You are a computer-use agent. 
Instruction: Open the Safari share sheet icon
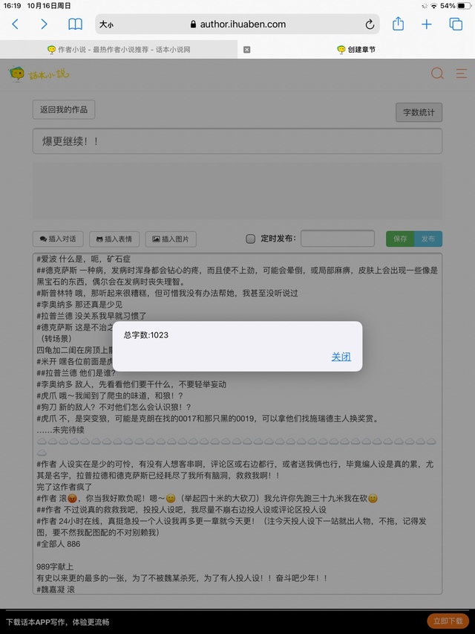(x=398, y=24)
